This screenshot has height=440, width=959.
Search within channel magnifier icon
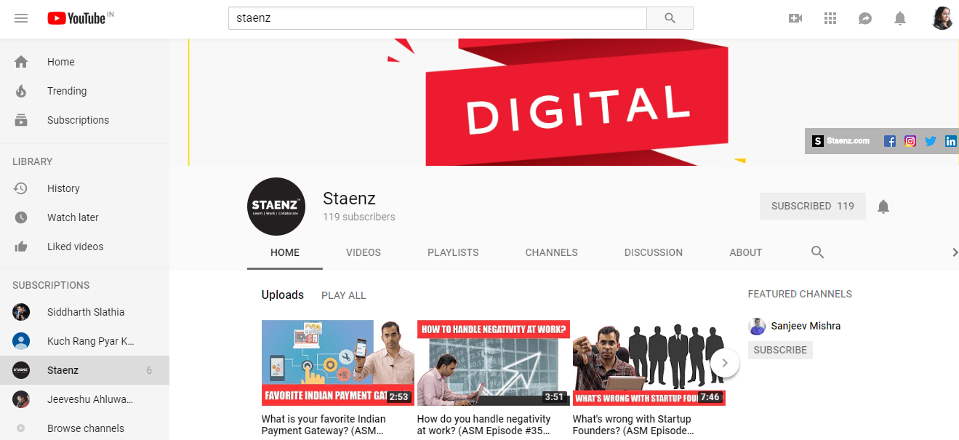817,252
